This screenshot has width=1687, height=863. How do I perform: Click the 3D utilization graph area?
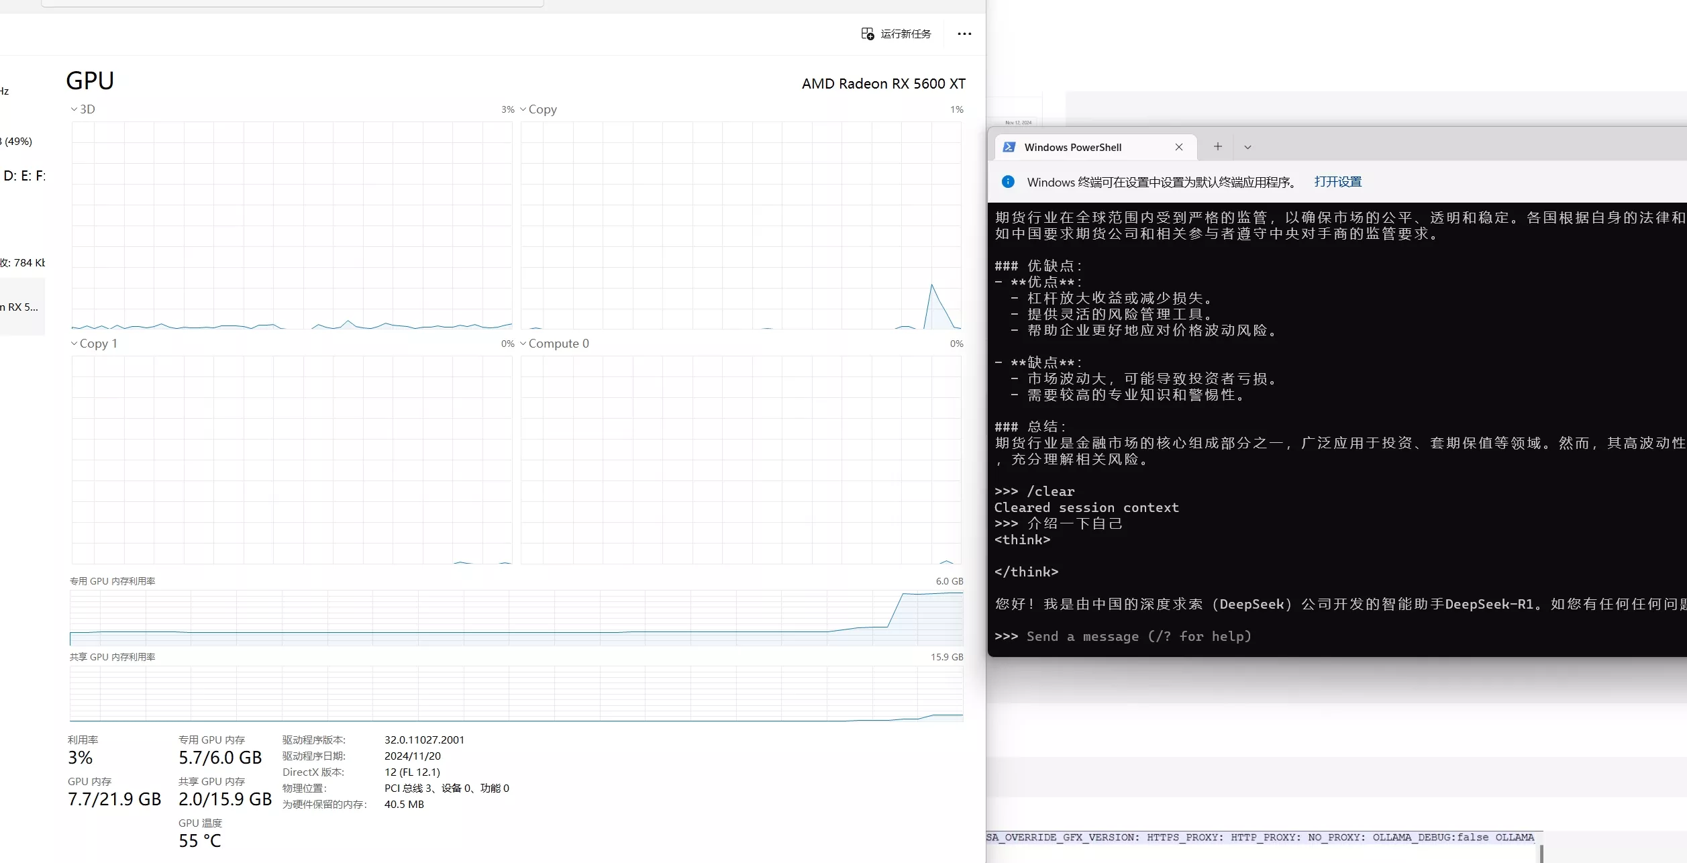[291, 225]
